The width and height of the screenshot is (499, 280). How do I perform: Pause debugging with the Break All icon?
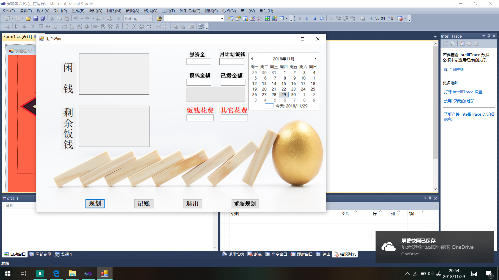pos(307,18)
